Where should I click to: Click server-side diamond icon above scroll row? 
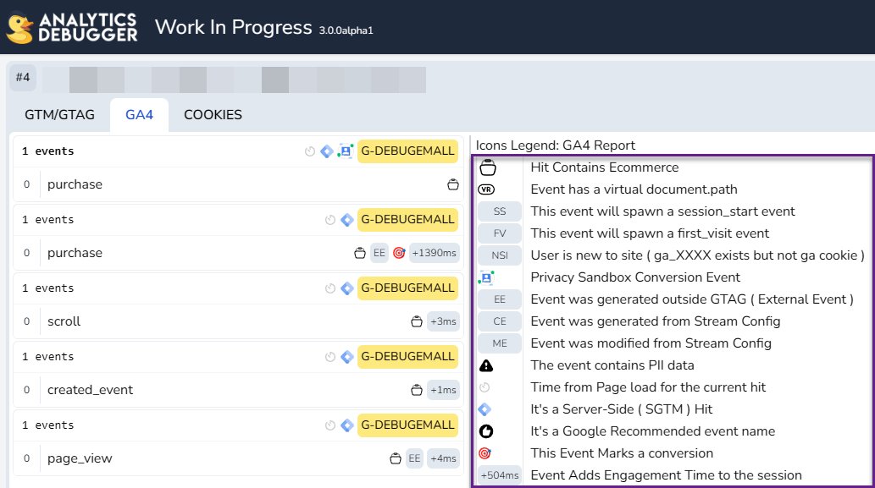pyautogui.click(x=347, y=288)
